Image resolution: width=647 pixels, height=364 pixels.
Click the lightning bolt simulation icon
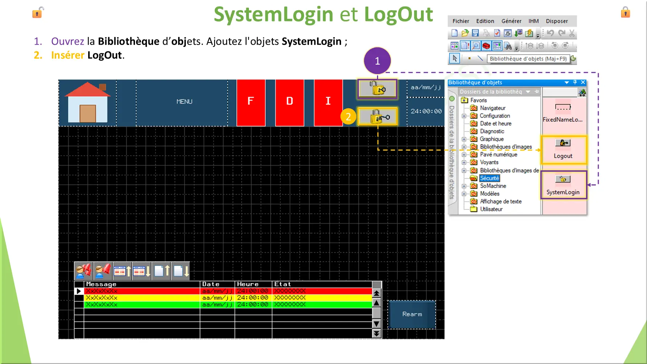coord(529,33)
